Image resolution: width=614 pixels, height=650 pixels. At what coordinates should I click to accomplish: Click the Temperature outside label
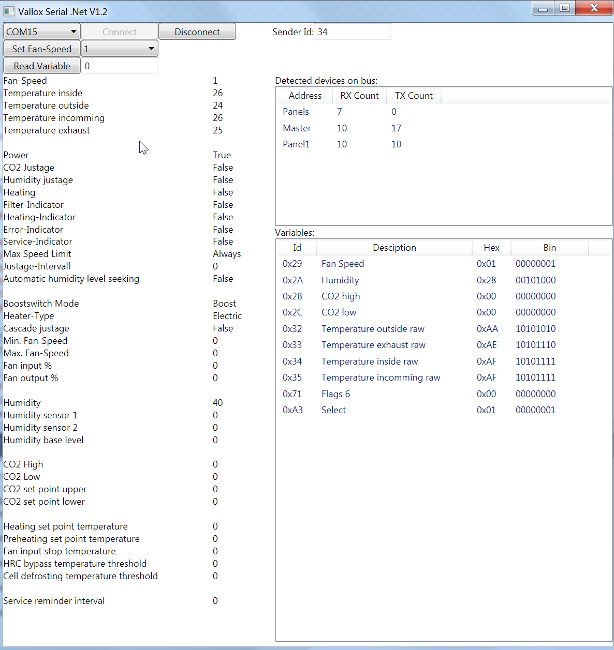(46, 105)
